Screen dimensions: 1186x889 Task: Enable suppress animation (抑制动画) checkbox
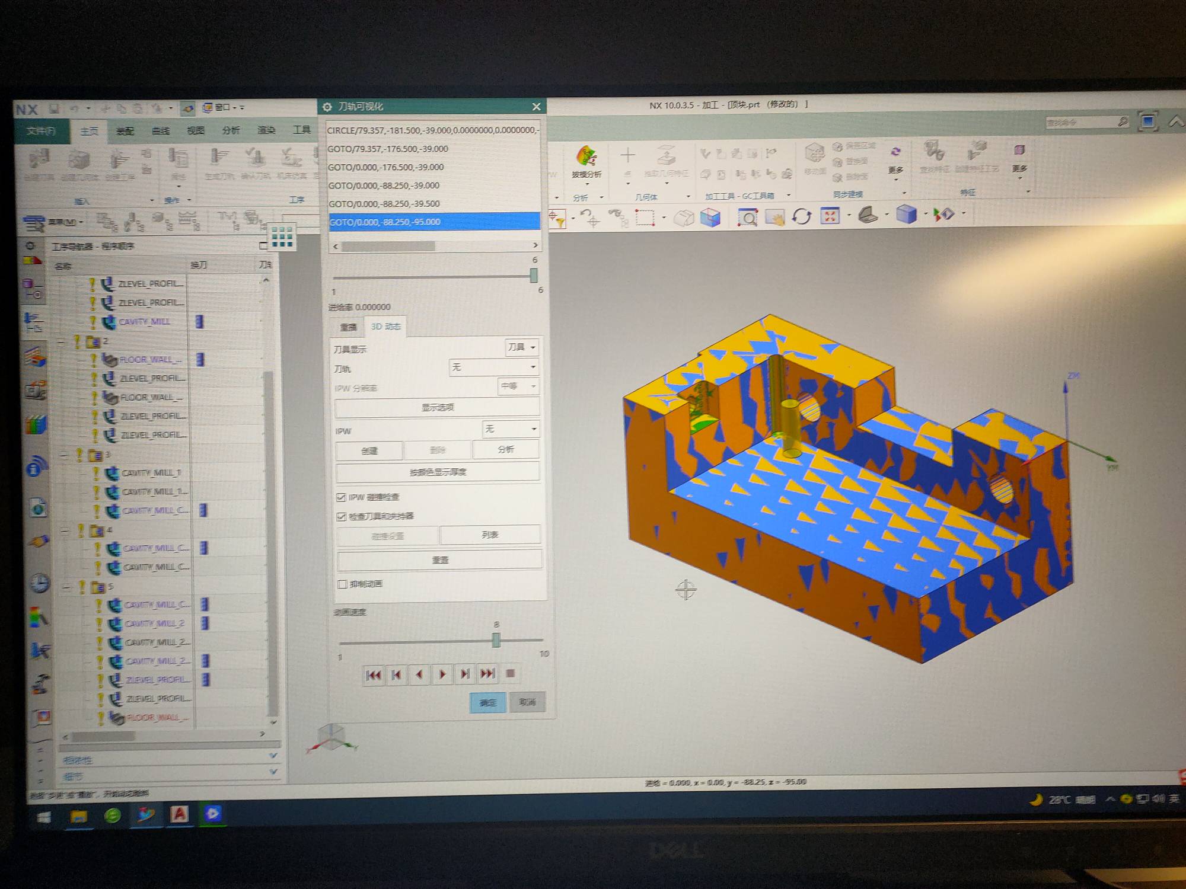pos(342,584)
